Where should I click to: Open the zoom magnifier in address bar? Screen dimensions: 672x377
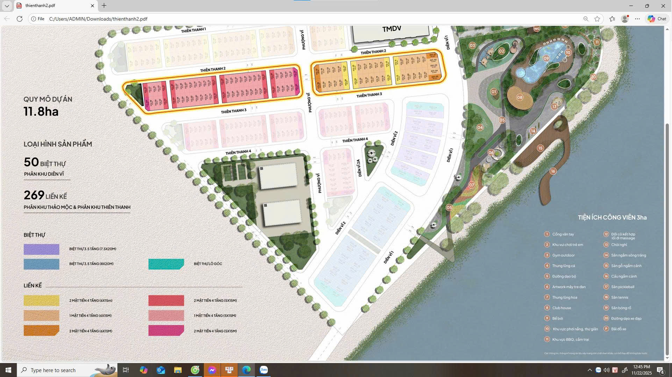coord(586,19)
